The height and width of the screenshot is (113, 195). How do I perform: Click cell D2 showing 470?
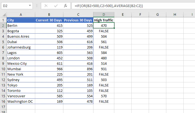[x=104, y=25]
